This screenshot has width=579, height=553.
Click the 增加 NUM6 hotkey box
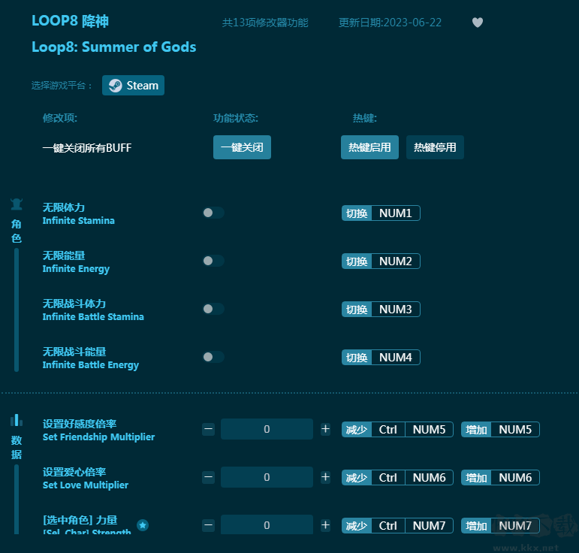(x=500, y=478)
